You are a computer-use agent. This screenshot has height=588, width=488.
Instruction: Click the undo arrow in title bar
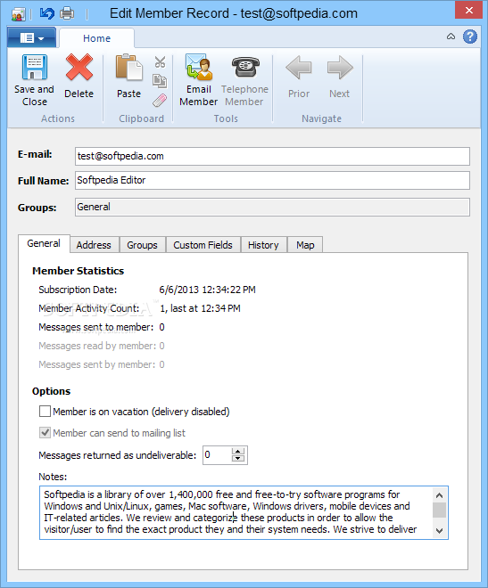47,14
